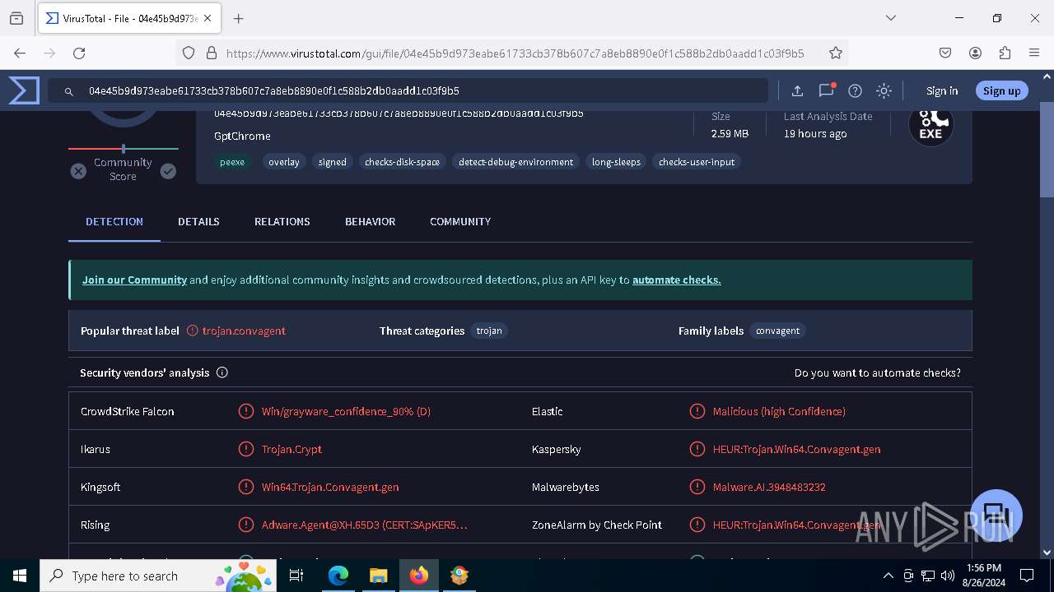Click the Elastic detection warning icon
Screen dimensions: 1054x592
(697, 411)
